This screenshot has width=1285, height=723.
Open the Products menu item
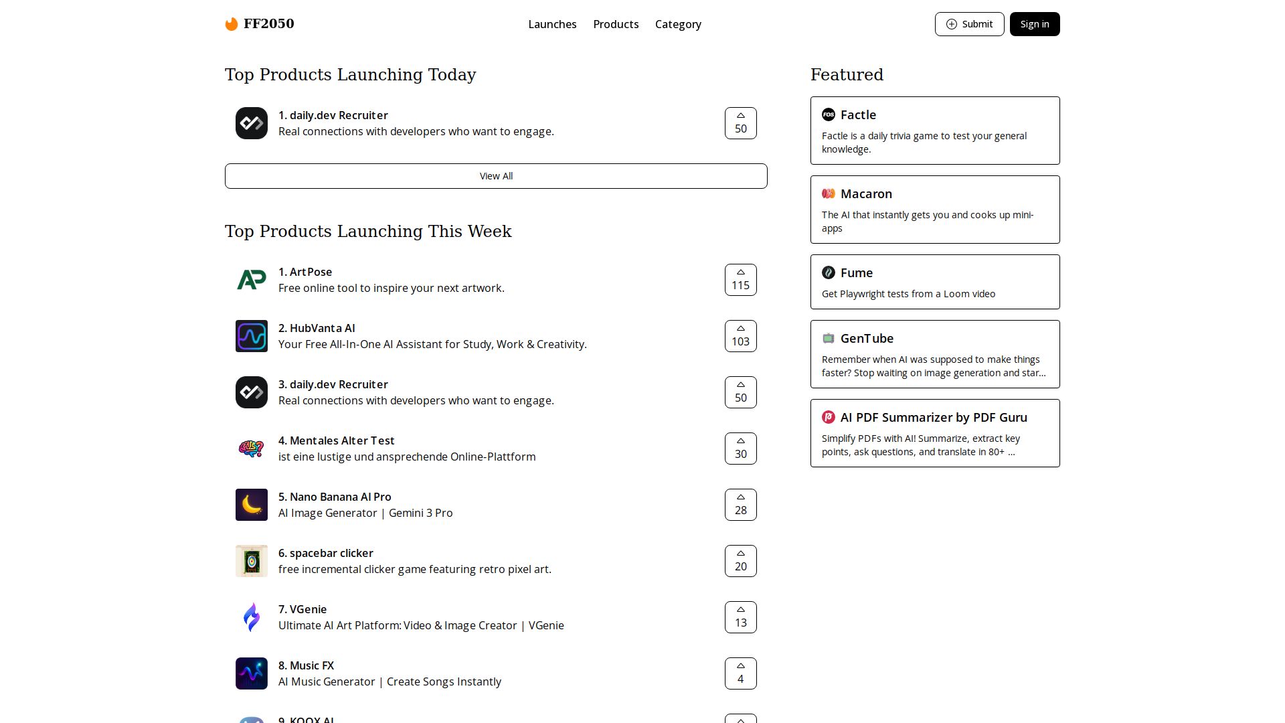pyautogui.click(x=616, y=24)
